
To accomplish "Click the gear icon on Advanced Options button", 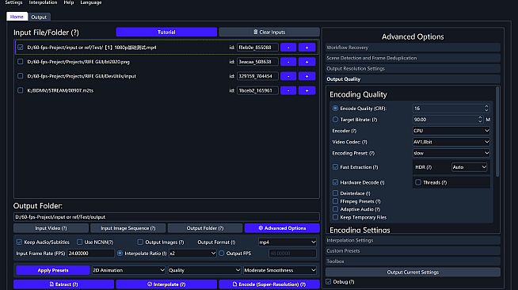I will pyautogui.click(x=261, y=228).
